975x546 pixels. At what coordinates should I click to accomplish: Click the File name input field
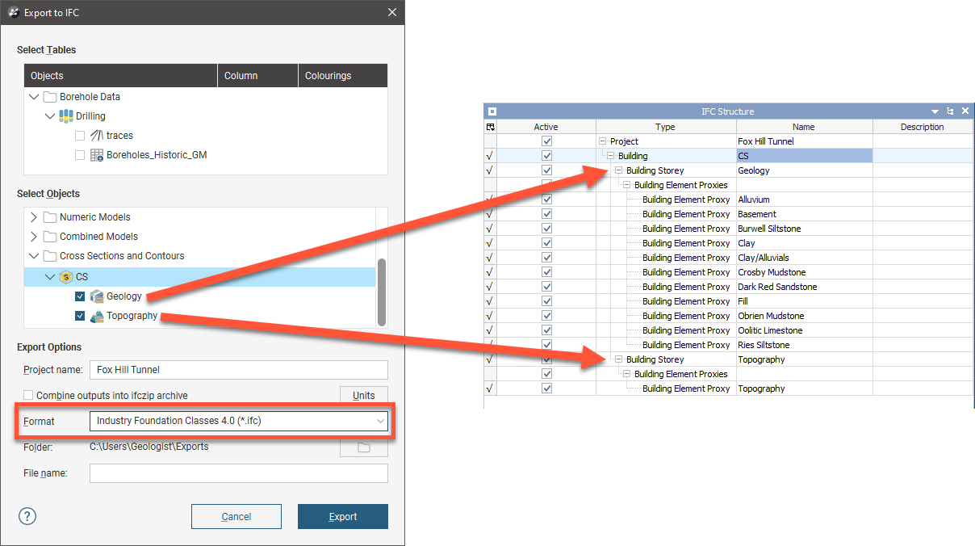pyautogui.click(x=238, y=473)
